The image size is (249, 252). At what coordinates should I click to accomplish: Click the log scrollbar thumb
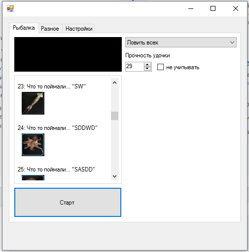[x=115, y=116]
